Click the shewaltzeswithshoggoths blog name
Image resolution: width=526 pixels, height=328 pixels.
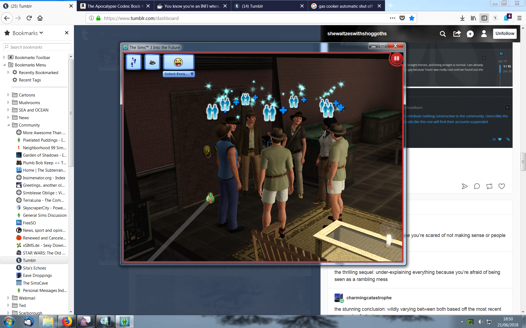tap(357, 34)
